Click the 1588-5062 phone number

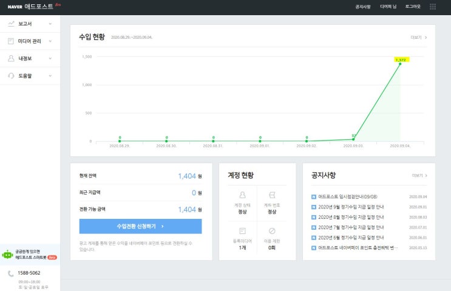click(x=29, y=273)
